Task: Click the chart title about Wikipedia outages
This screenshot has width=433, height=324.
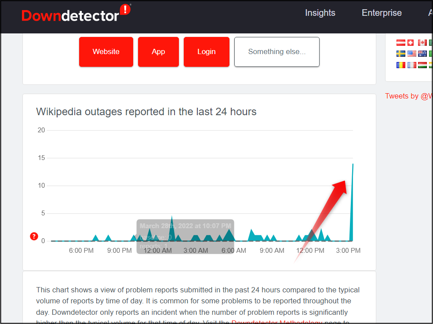Action: 146,112
